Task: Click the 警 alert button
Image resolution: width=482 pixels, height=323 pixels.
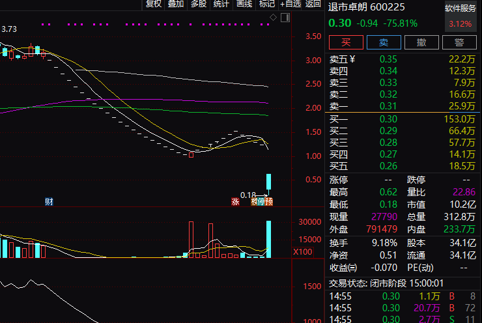Action: [459, 43]
